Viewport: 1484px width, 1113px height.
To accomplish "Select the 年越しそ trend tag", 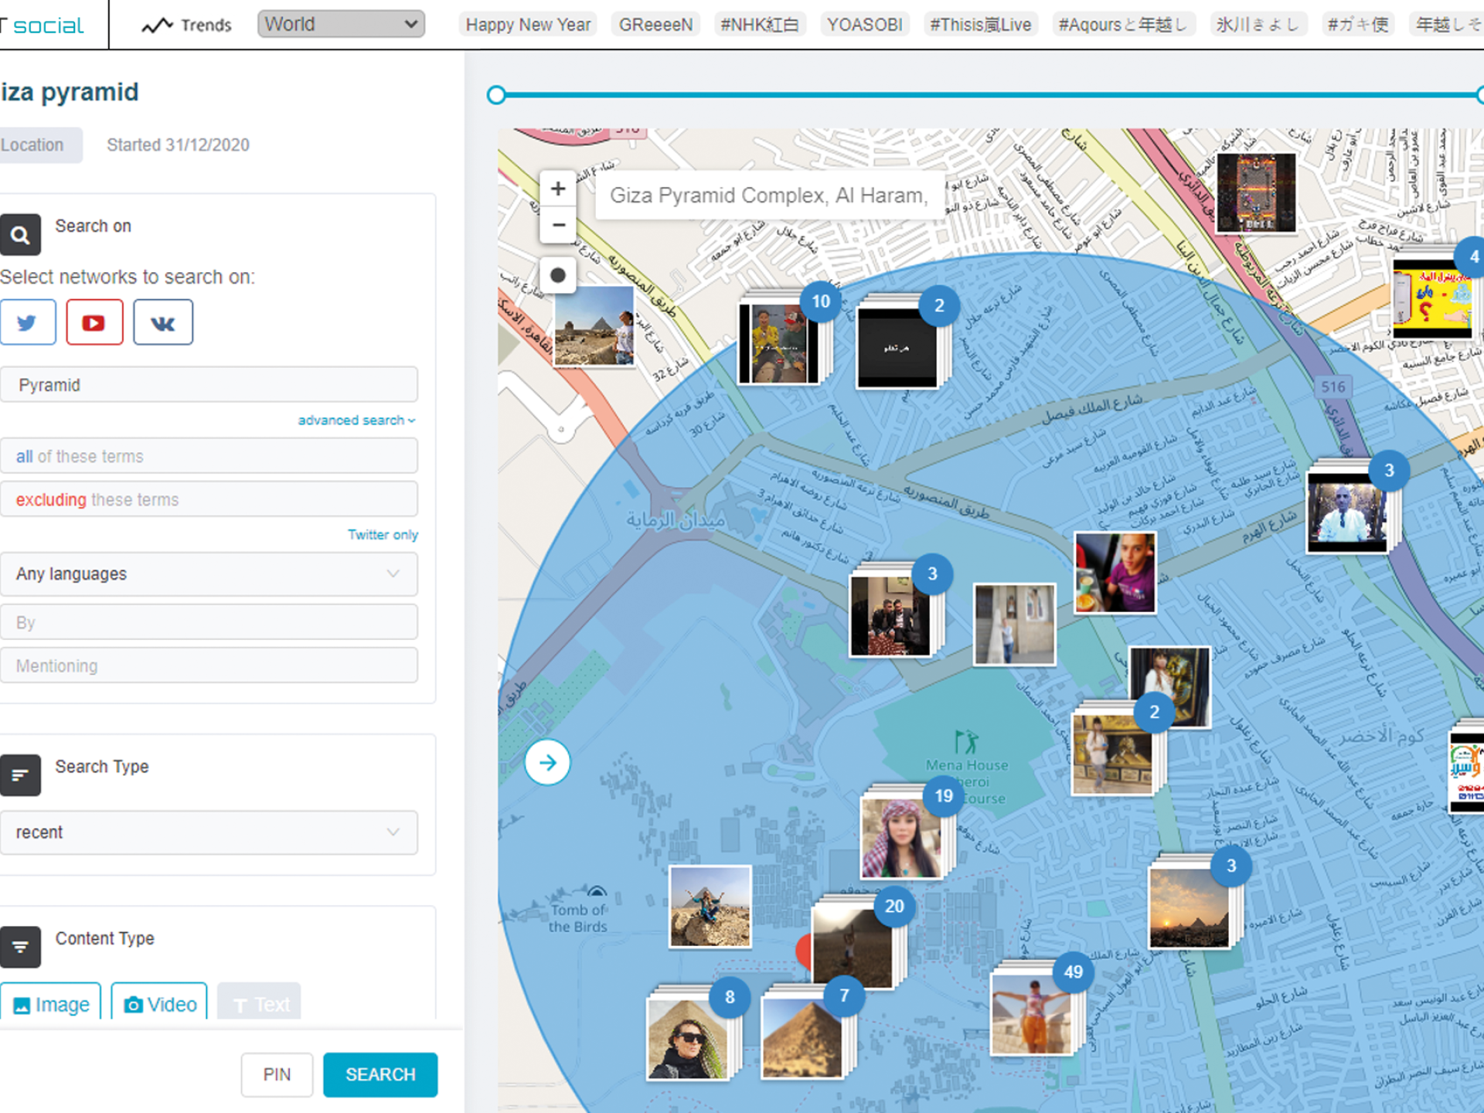I will pos(1447,25).
